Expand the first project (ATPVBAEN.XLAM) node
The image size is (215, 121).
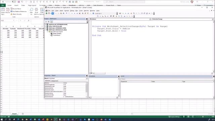pyautogui.click(x=45, y=25)
